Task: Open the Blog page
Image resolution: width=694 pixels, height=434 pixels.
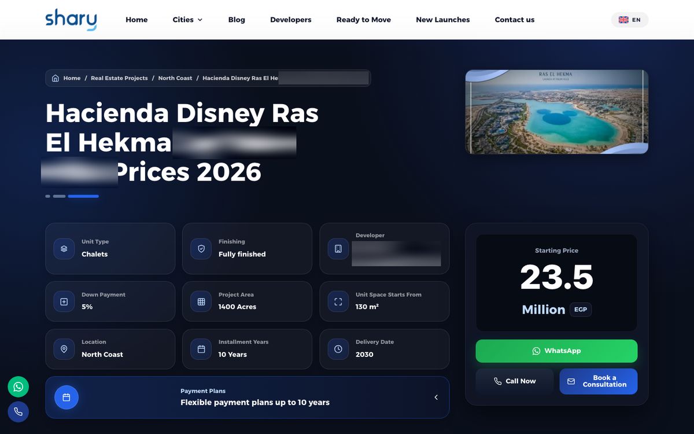Action: [x=237, y=20]
